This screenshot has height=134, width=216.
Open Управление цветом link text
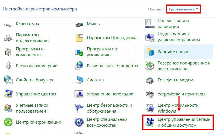[x=36, y=94]
